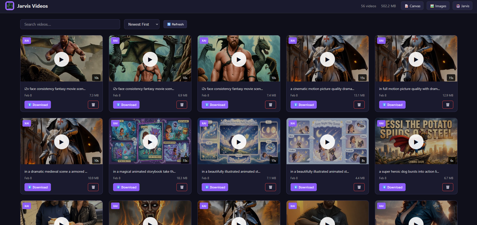
Task: Play the 6.9 MB fantasy movie video
Action: coord(150,59)
